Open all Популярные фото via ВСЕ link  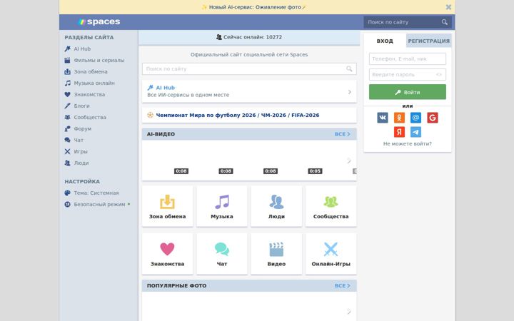[x=342, y=285]
